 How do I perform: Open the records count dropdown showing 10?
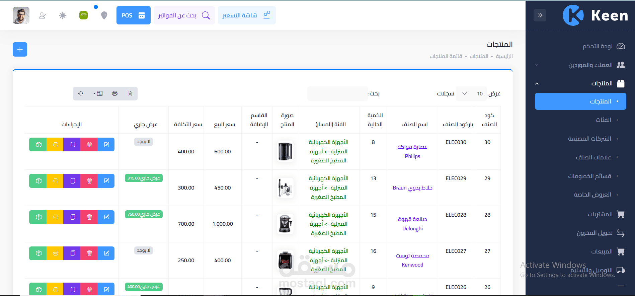pos(471,94)
